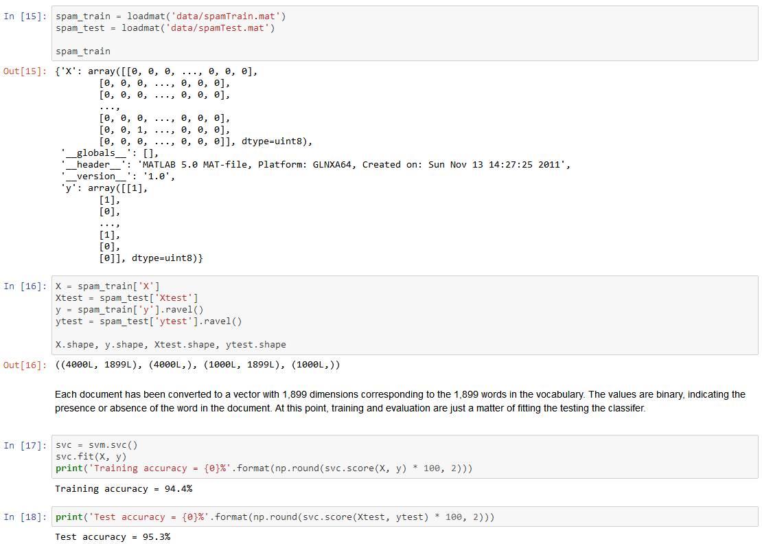Click the markdown paragraph about 1,899 dimensions
Image resolution: width=762 pixels, height=544 pixels.
tap(400, 401)
